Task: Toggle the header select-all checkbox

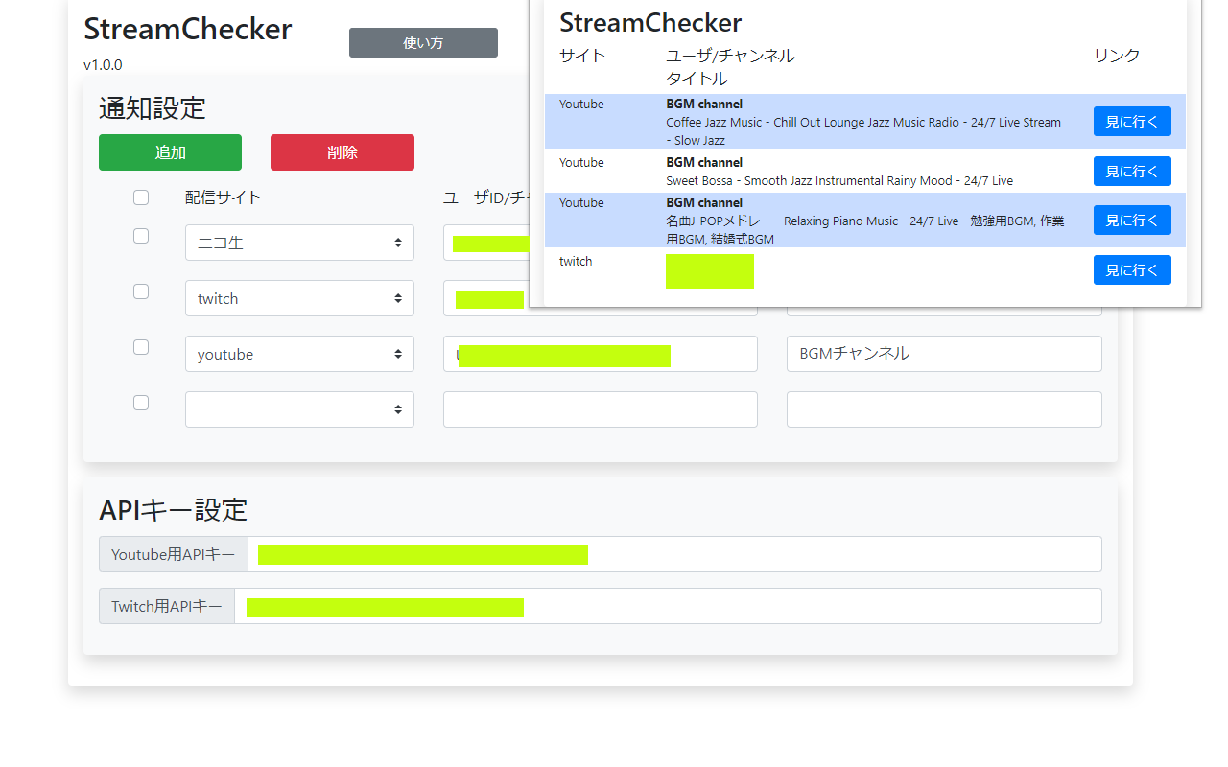Action: pos(141,198)
